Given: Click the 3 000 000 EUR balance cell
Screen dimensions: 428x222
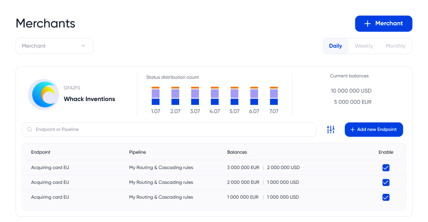Looking at the screenshot, I should [243, 167].
